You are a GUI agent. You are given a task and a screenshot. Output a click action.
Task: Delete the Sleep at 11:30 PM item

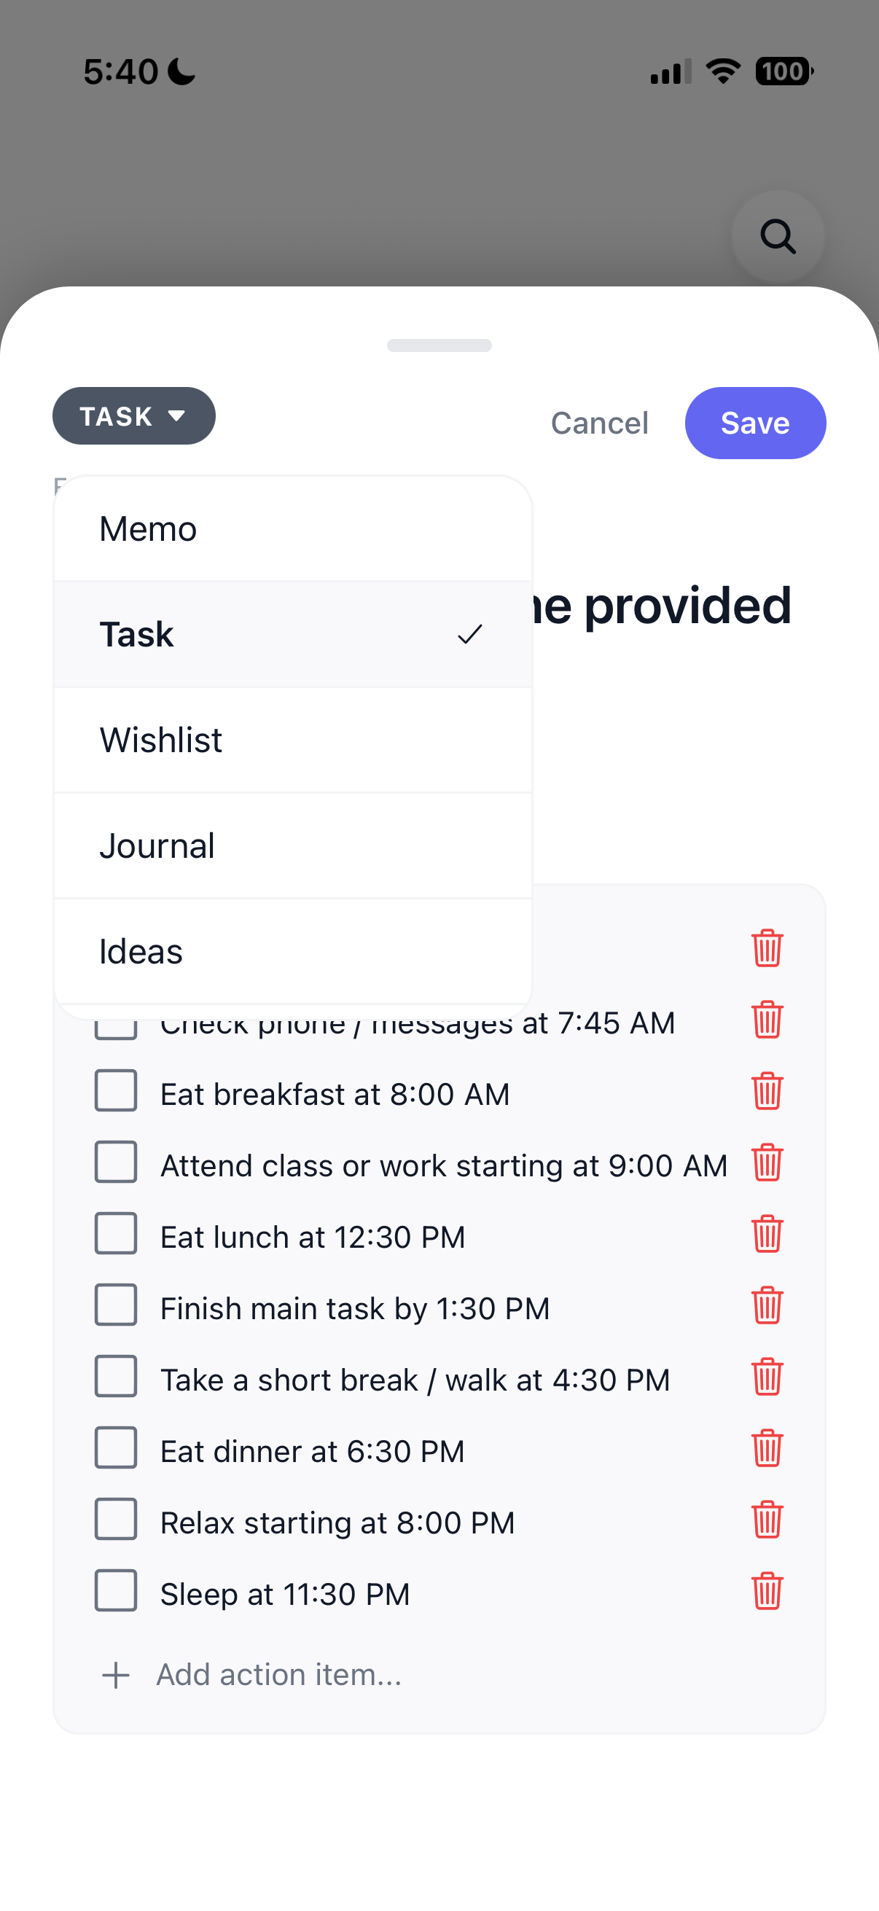point(767,1591)
